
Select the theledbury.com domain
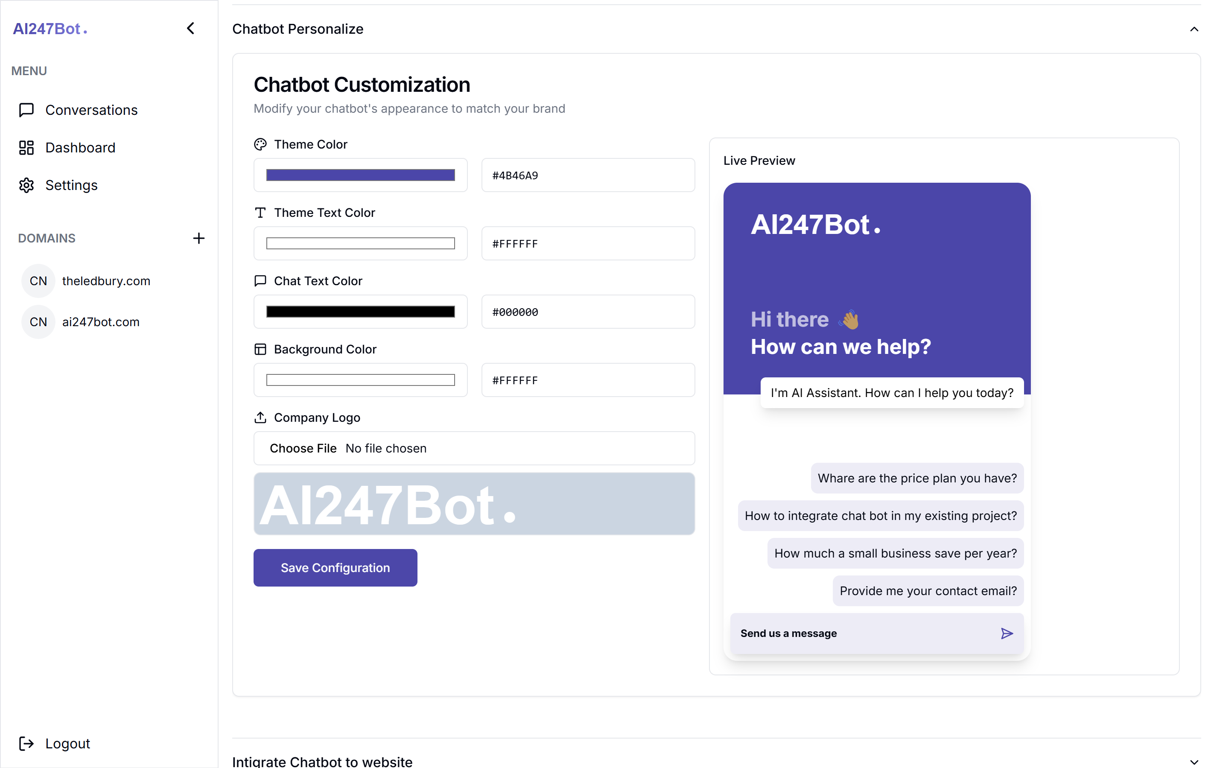click(105, 281)
